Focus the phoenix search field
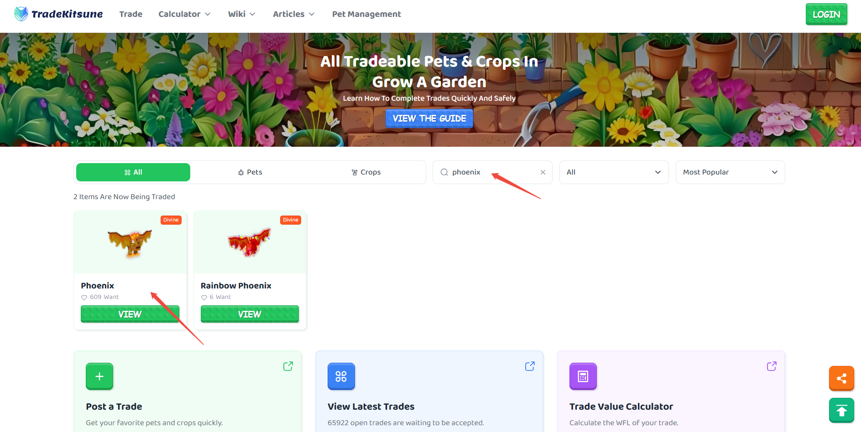Viewport: 861px width, 432px height. [492, 172]
